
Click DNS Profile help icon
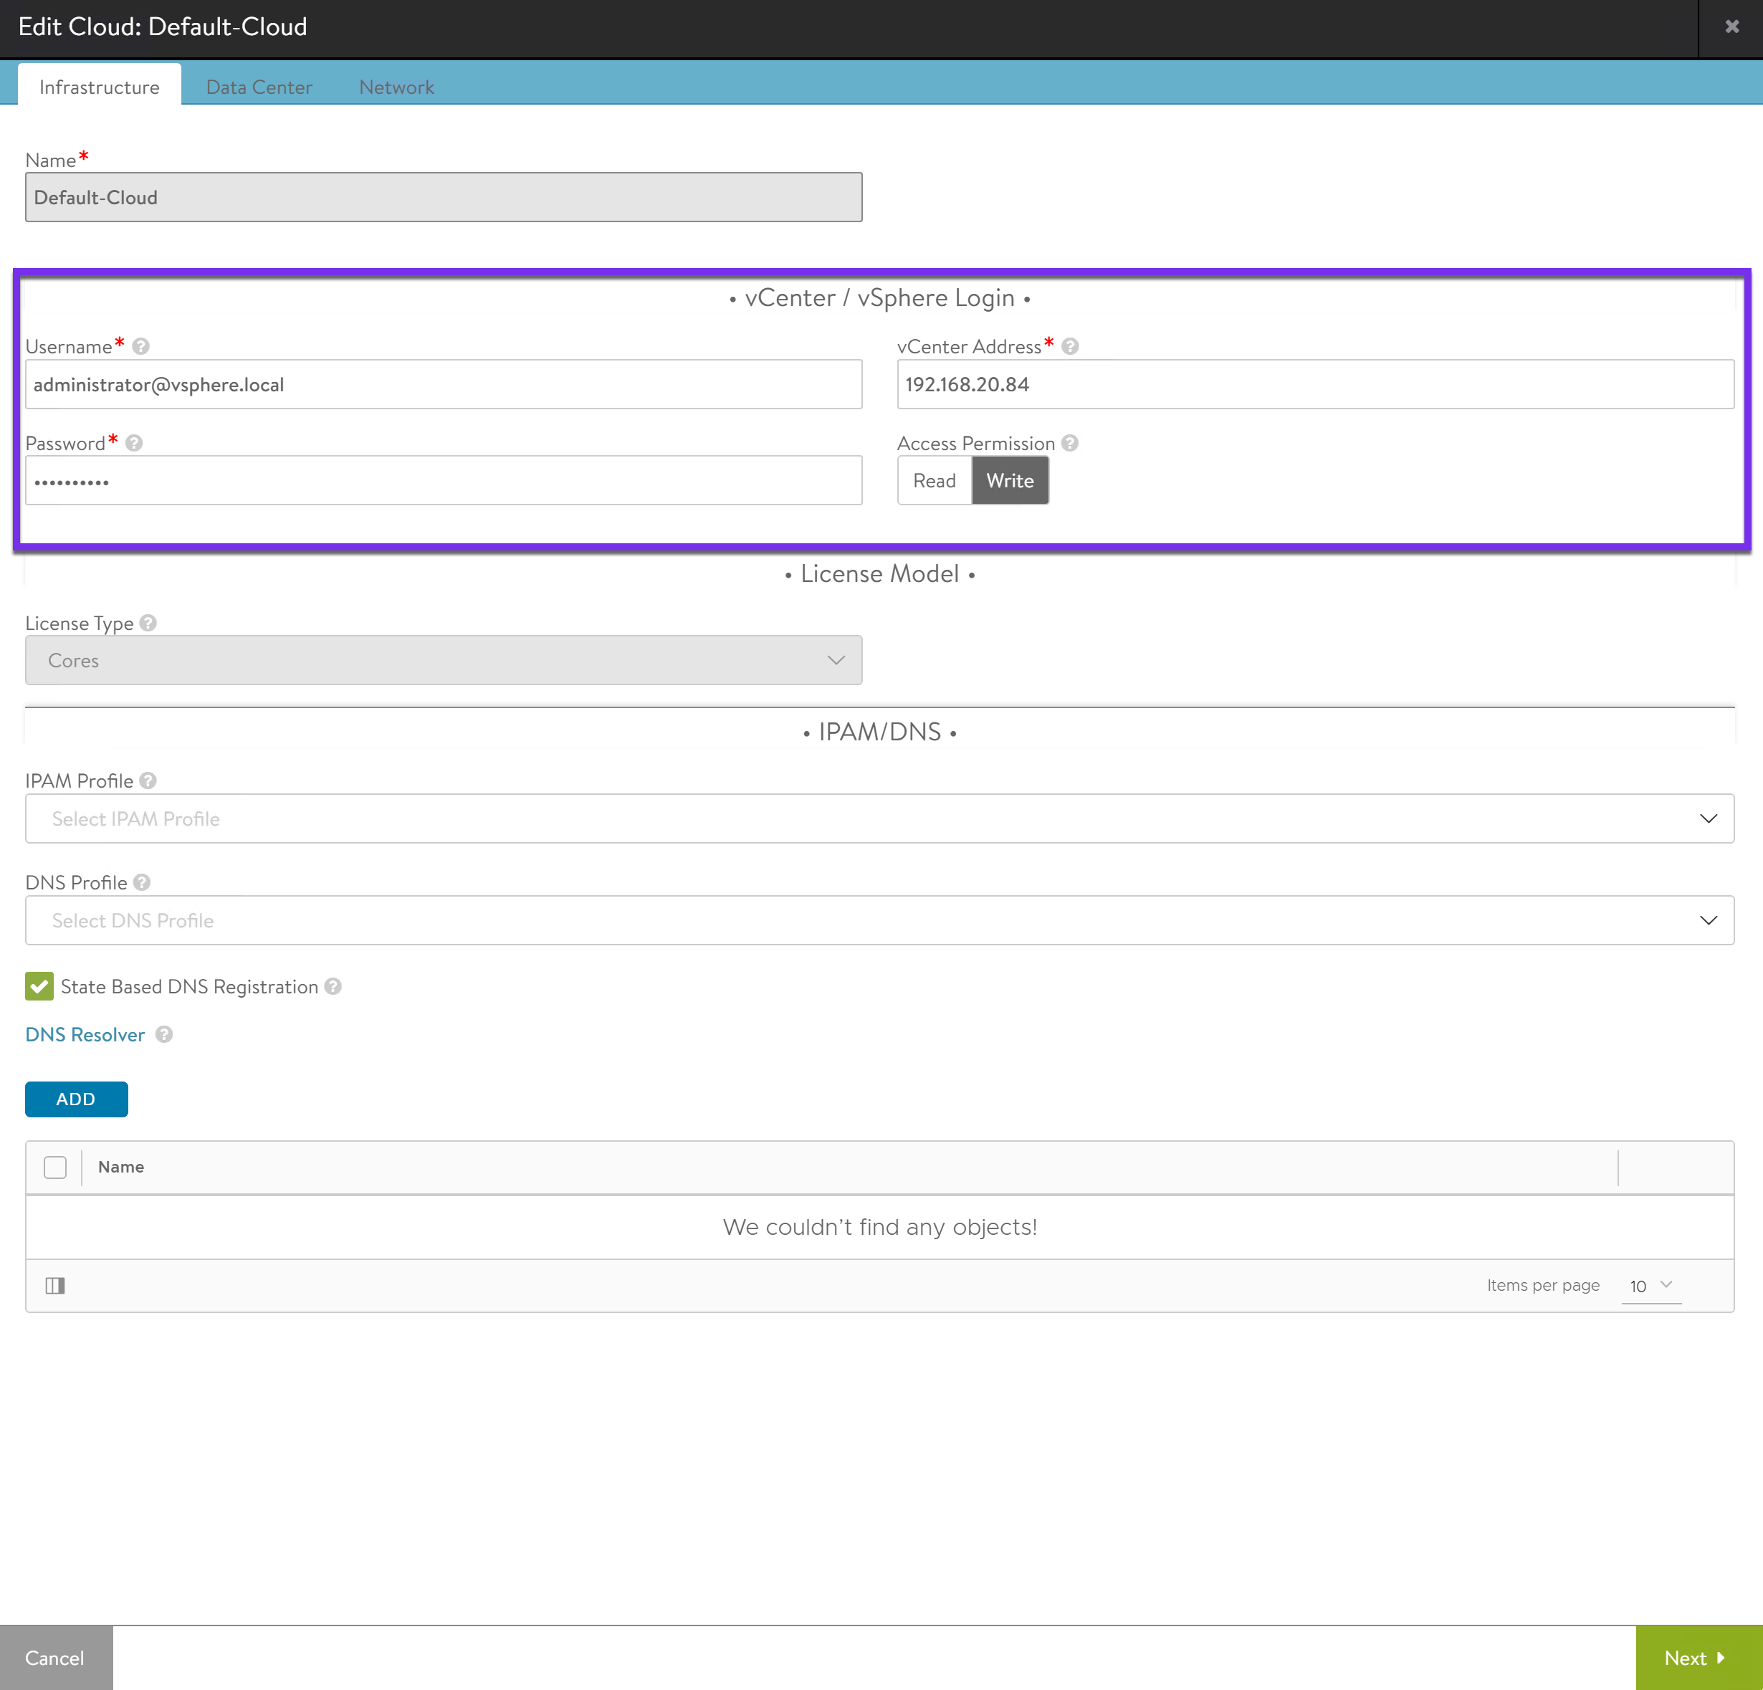pyautogui.click(x=142, y=882)
